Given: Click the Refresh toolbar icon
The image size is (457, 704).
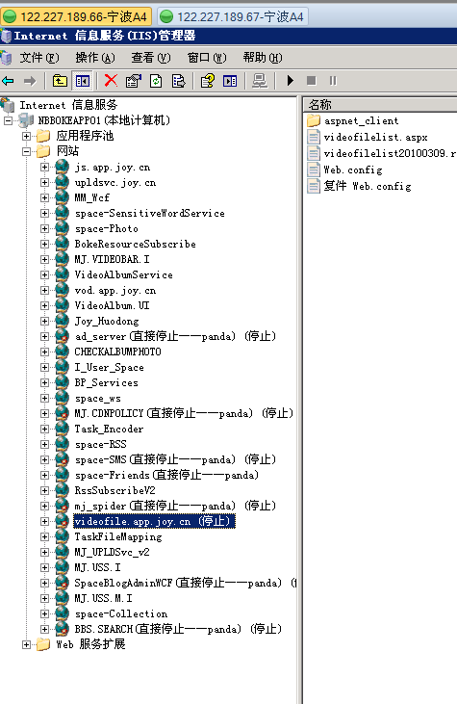Looking at the screenshot, I should 156,81.
